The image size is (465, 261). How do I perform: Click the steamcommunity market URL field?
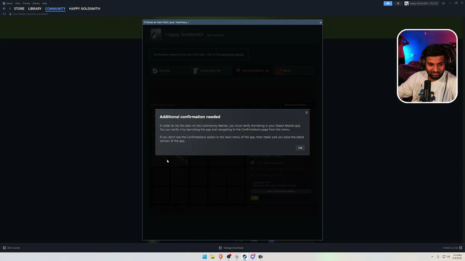click(x=31, y=14)
